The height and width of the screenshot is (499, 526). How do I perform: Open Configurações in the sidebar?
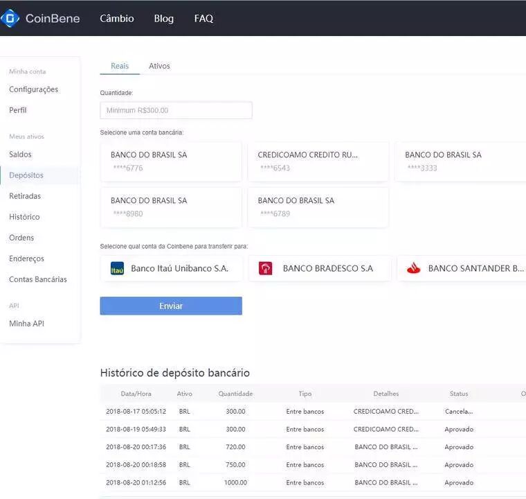pyautogui.click(x=33, y=89)
